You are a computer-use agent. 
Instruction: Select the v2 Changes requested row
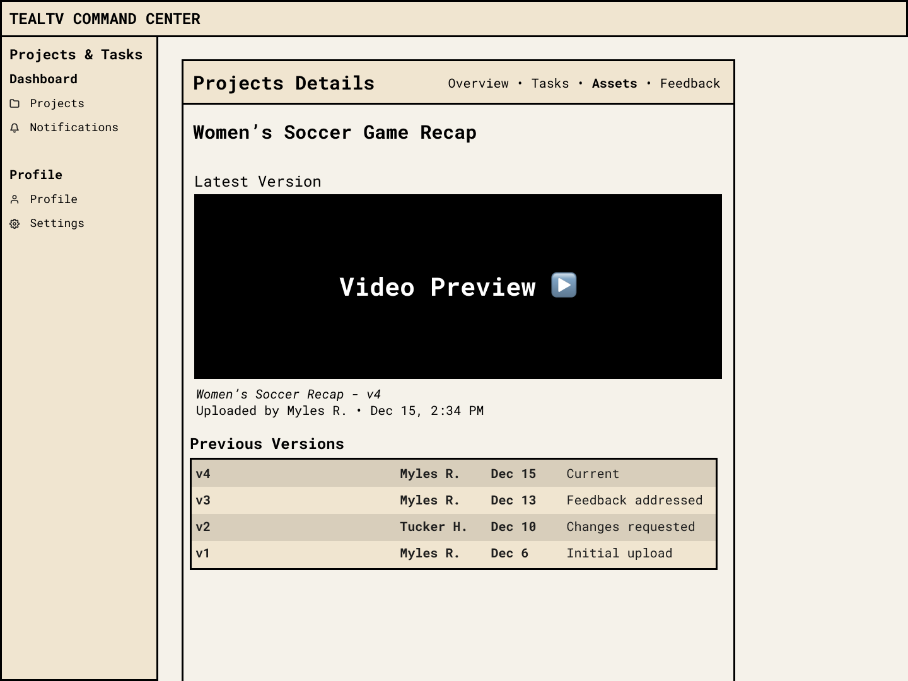click(x=453, y=527)
